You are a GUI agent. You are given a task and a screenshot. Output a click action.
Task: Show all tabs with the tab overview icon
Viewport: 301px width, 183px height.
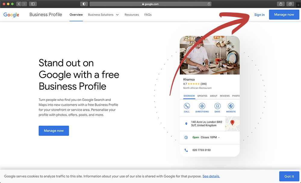(290, 4)
